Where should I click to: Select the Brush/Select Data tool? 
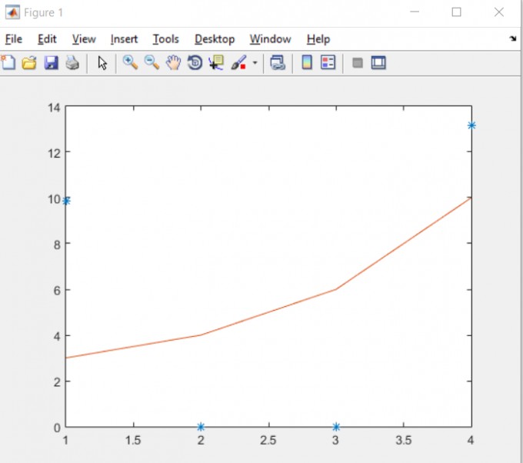(x=239, y=63)
